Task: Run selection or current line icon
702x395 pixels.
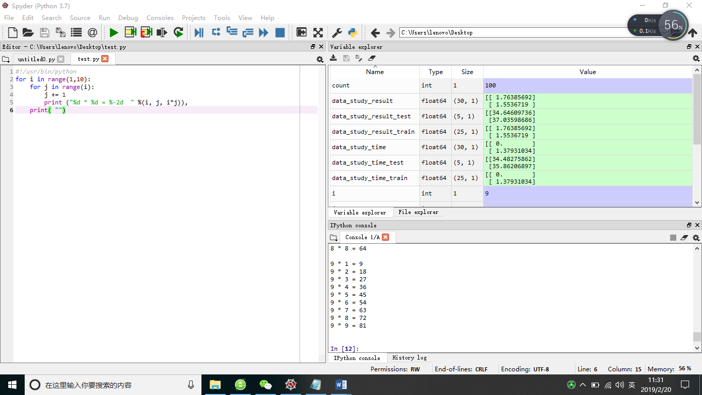Action: [162, 32]
